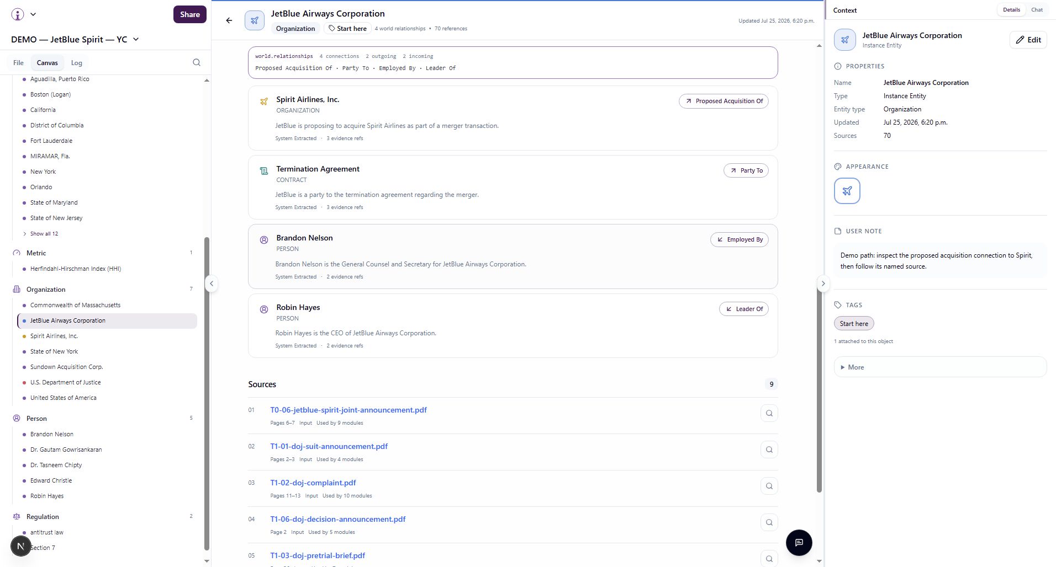The height and width of the screenshot is (567, 1056).
Task: Click the Share button
Action: tap(190, 14)
